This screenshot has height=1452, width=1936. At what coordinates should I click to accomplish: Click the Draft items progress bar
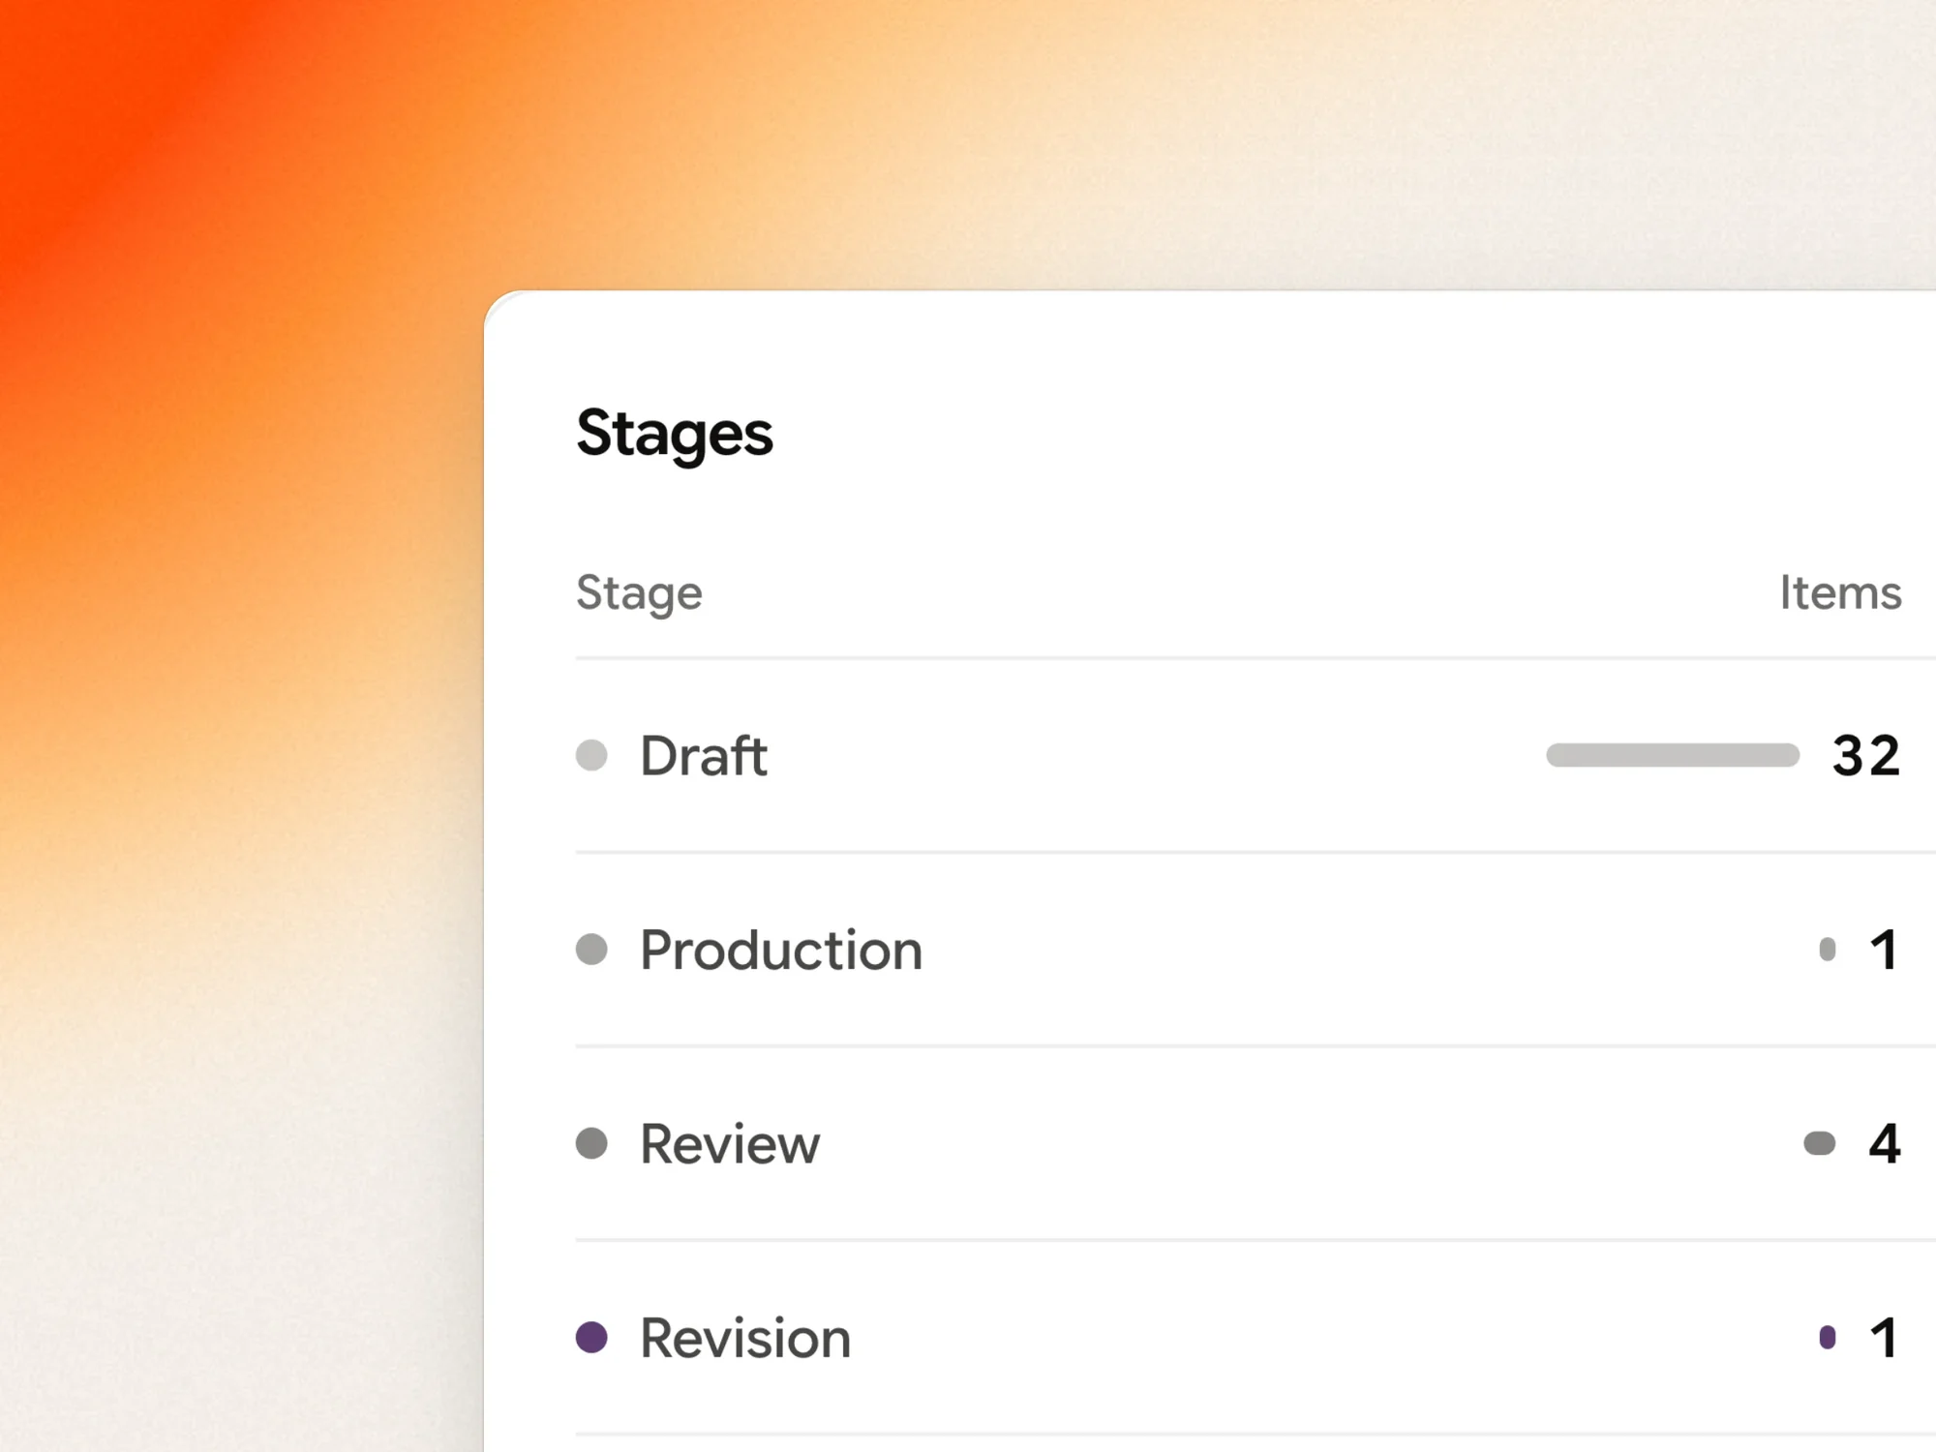[x=1673, y=755]
